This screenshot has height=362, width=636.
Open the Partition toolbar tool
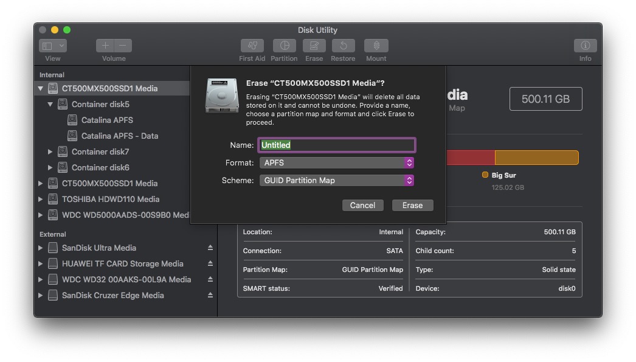(x=285, y=46)
